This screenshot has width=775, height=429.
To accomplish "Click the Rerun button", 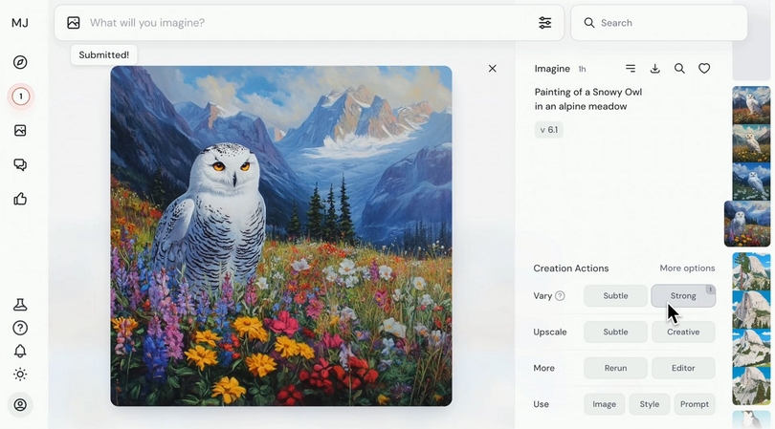I will pos(615,368).
